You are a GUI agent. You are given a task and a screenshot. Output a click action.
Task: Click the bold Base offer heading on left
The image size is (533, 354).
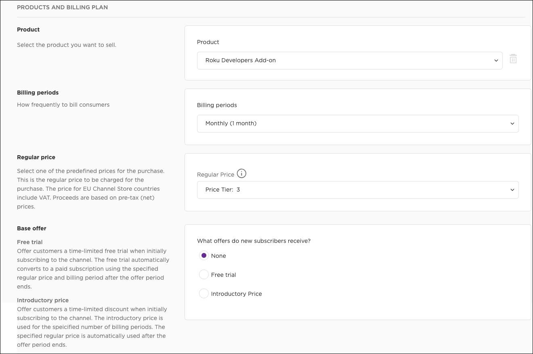pyautogui.click(x=31, y=228)
